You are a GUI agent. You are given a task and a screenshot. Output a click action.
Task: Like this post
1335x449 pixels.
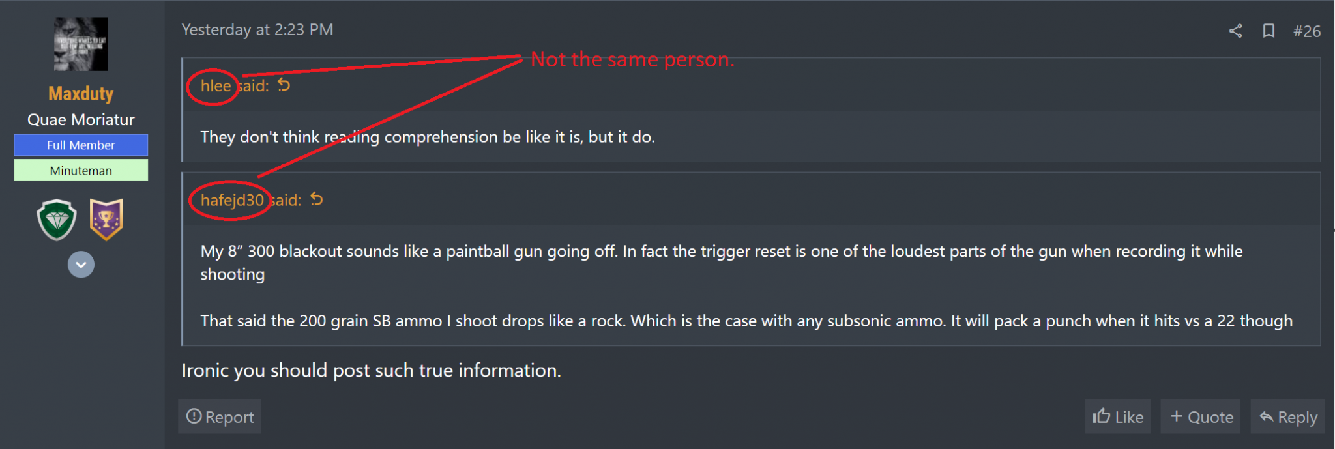[x=1117, y=416]
